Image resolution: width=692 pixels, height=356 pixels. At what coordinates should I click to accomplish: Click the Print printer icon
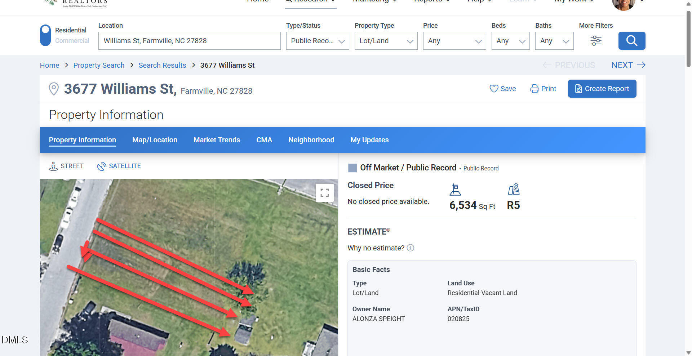pyautogui.click(x=534, y=89)
